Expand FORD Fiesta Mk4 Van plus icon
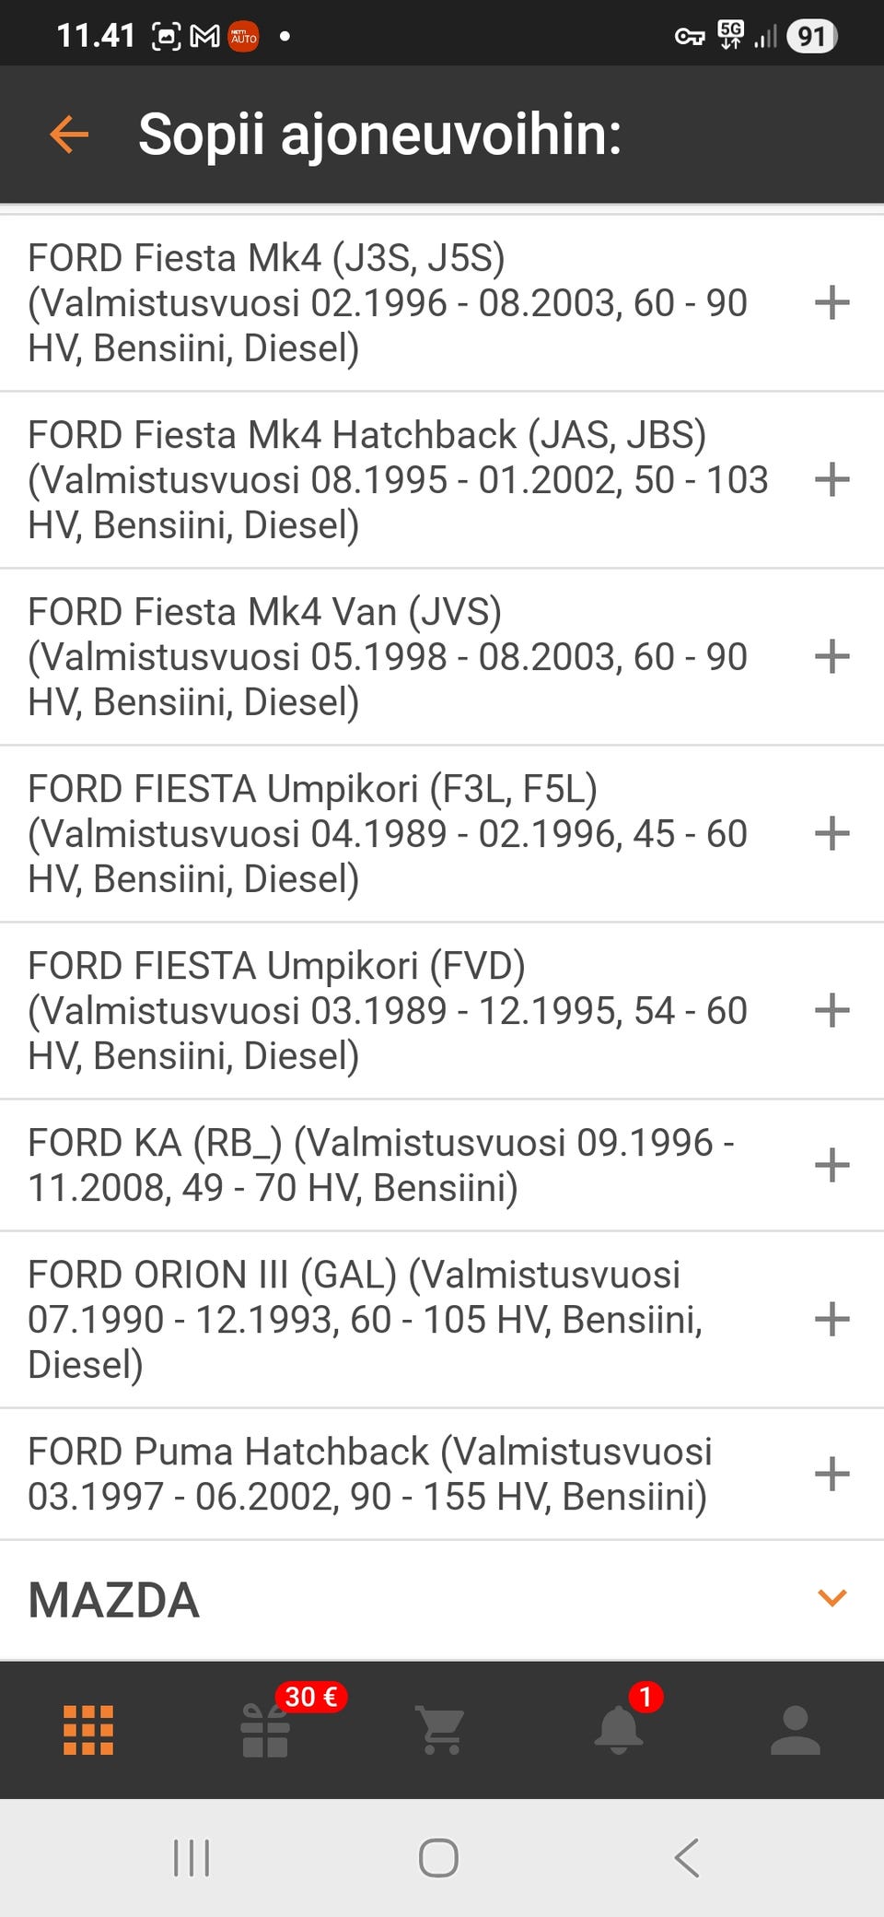The height and width of the screenshot is (1917, 884). [832, 657]
